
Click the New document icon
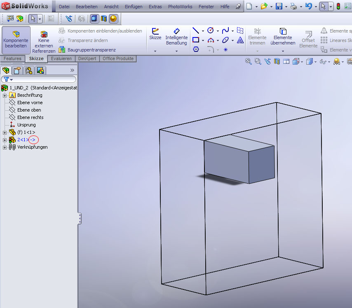[249, 6]
